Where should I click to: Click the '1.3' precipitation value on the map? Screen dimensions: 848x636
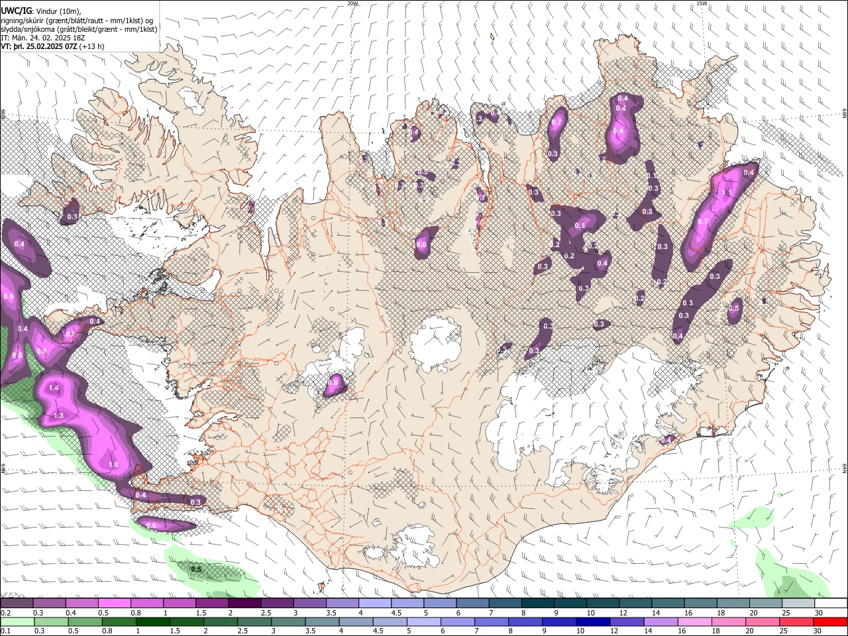point(58,415)
